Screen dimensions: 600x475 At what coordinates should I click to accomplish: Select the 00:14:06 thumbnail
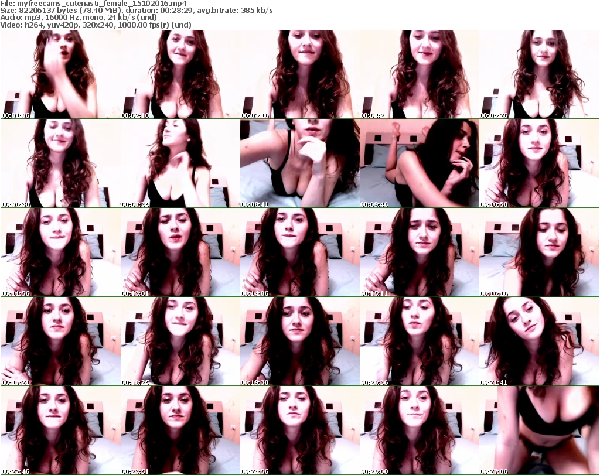pos(299,252)
